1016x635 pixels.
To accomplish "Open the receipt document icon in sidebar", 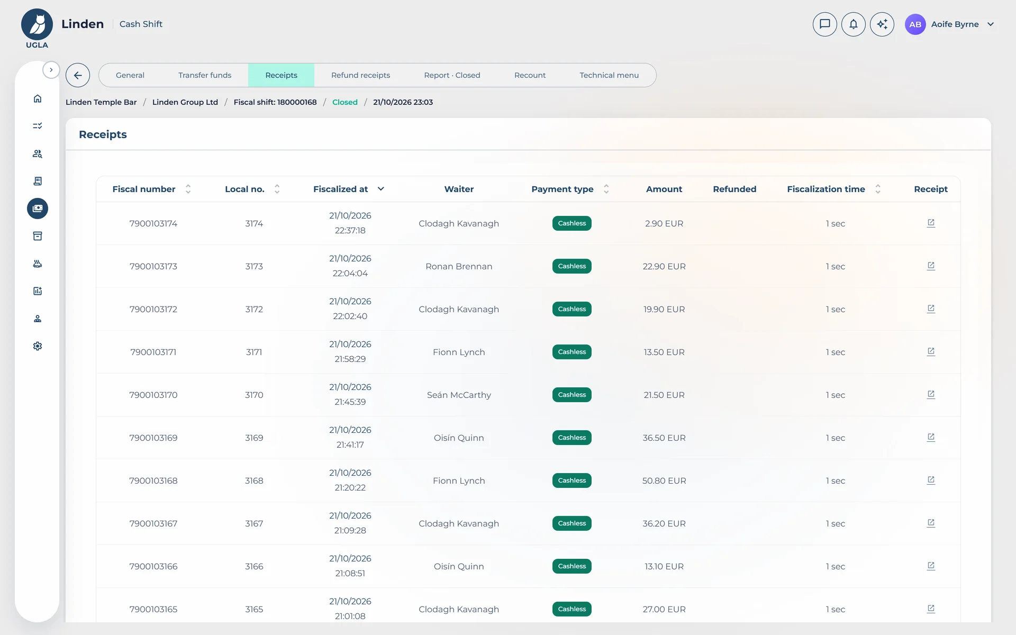I will pos(38,181).
